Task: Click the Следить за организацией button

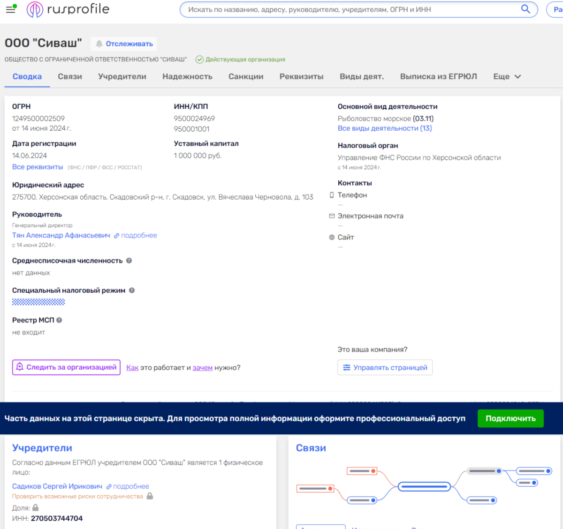Action: tap(66, 367)
